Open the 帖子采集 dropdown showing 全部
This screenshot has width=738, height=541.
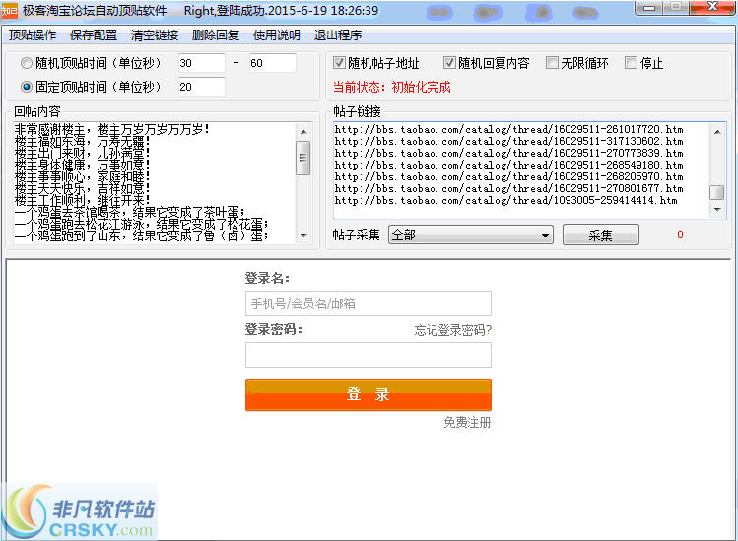click(471, 235)
